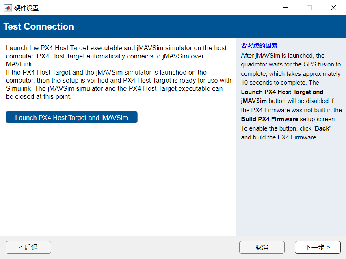The height and width of the screenshot is (259, 346).
Task: Click the bold 'Back' word in sidebar
Action: [x=322, y=128]
